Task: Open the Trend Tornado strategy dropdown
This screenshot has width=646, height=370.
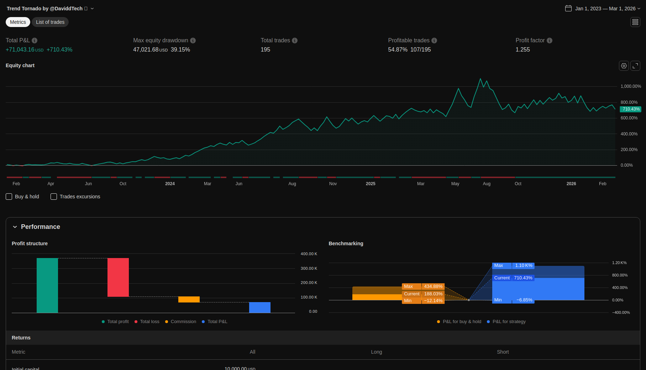Action: pos(92,9)
